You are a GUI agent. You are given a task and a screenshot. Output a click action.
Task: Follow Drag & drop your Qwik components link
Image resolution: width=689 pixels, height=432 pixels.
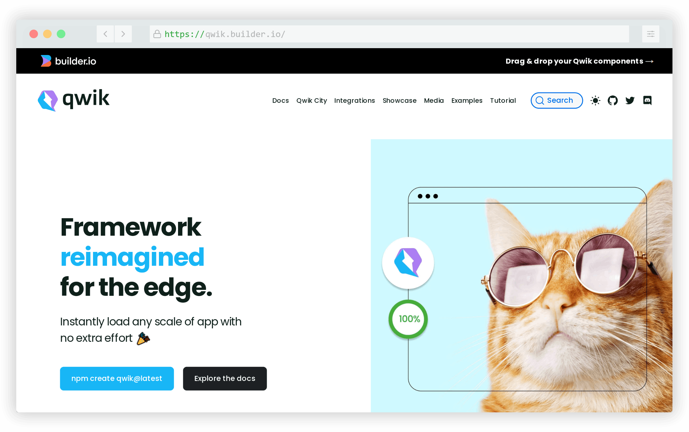tap(579, 61)
